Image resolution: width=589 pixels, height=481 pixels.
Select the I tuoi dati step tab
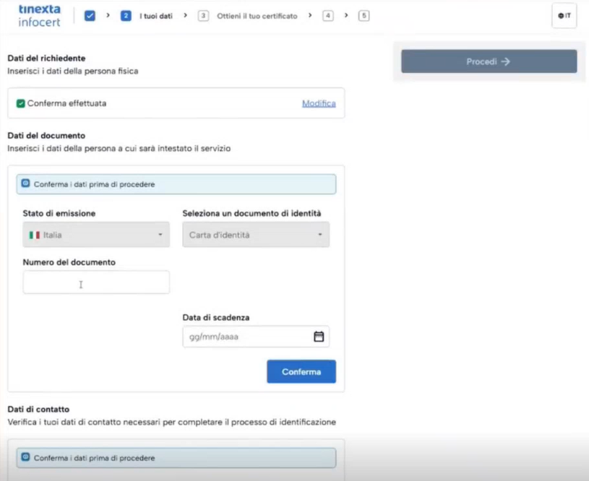coord(156,16)
